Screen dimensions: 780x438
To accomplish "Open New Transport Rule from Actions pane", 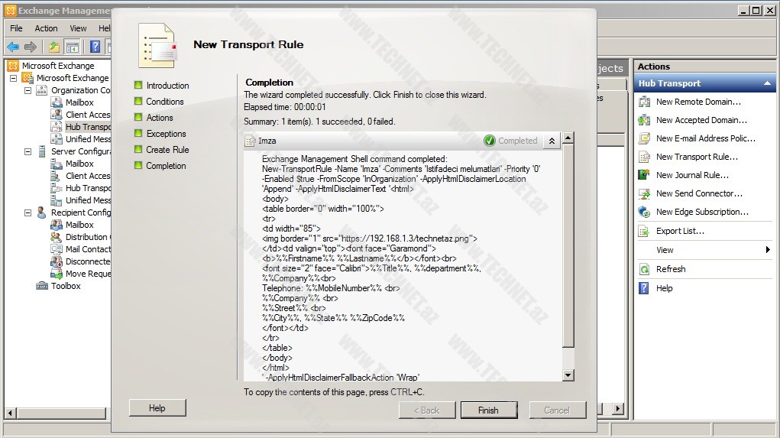I will (696, 157).
